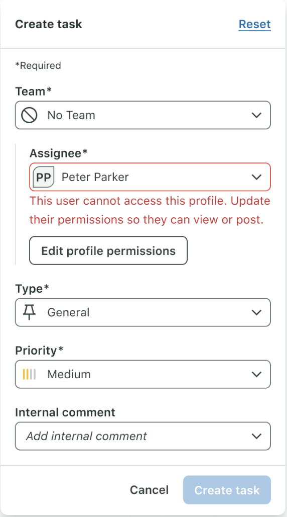Click the Create task button
The height and width of the screenshot is (517, 287).
[227, 490]
